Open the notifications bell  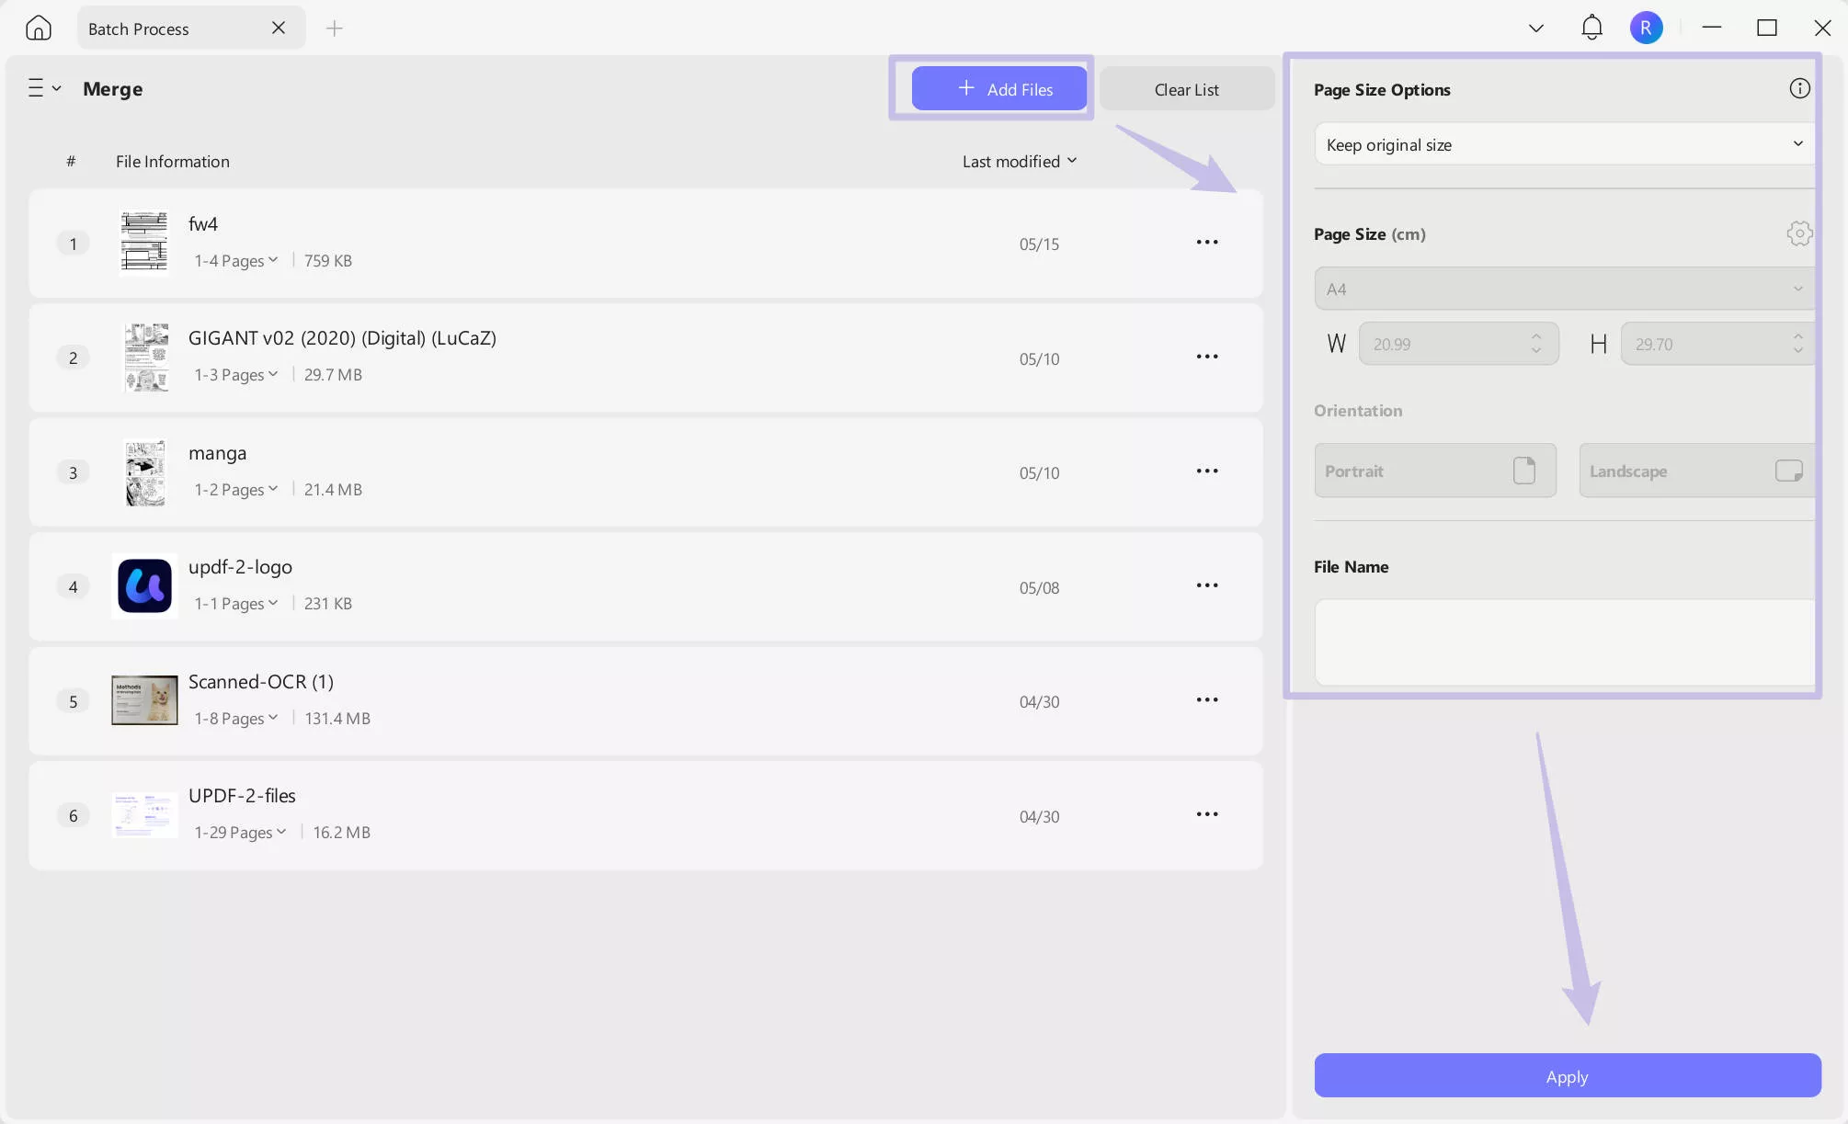click(1591, 28)
